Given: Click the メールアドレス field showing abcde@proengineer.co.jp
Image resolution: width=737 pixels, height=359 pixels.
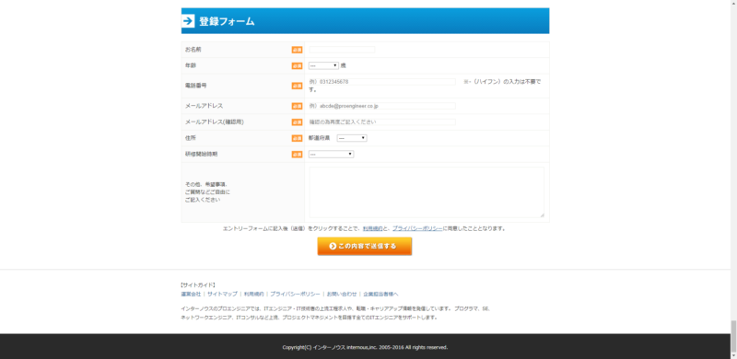Looking at the screenshot, I should click(x=382, y=106).
